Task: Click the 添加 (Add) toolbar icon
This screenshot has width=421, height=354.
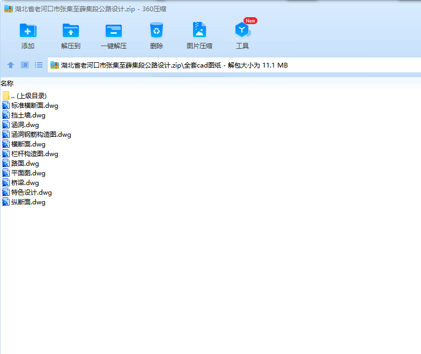Action: point(28,31)
